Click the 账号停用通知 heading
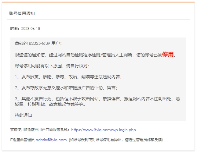197x153 pixels. (22, 13)
